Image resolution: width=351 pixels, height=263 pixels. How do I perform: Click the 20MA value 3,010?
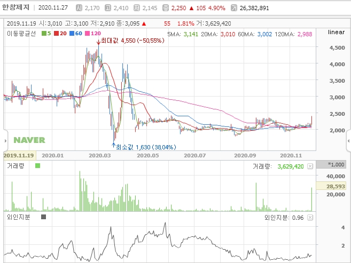click(x=228, y=34)
